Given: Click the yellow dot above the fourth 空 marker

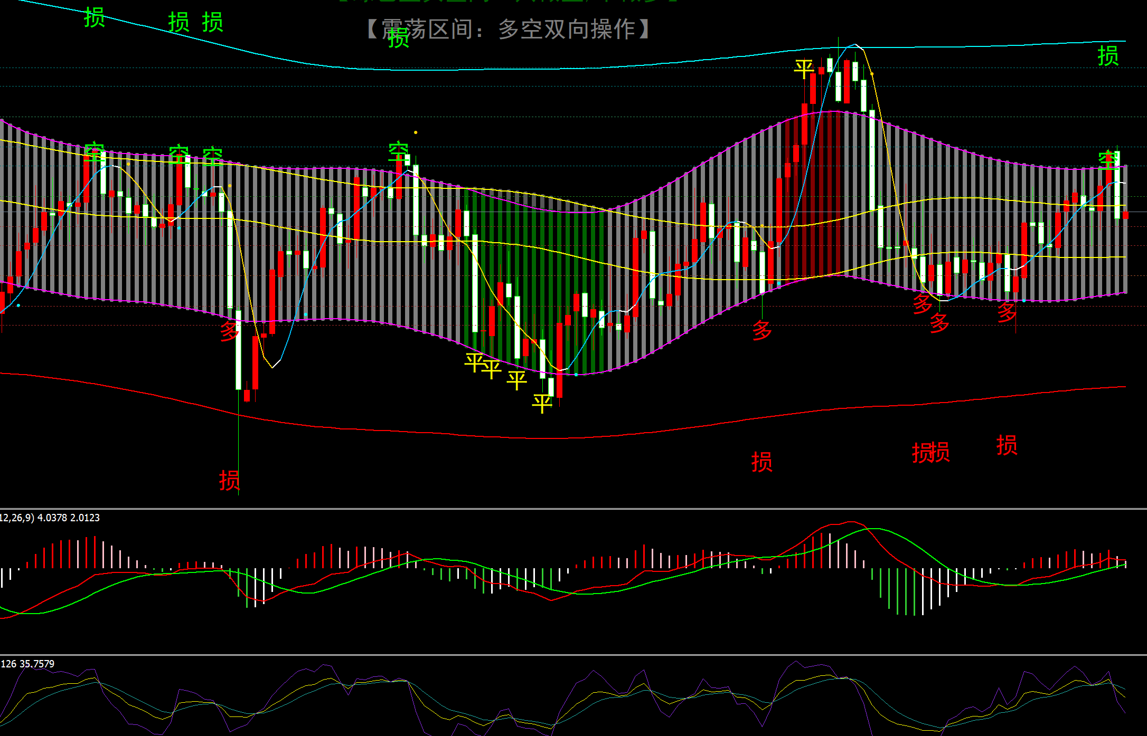Looking at the screenshot, I should (x=416, y=132).
